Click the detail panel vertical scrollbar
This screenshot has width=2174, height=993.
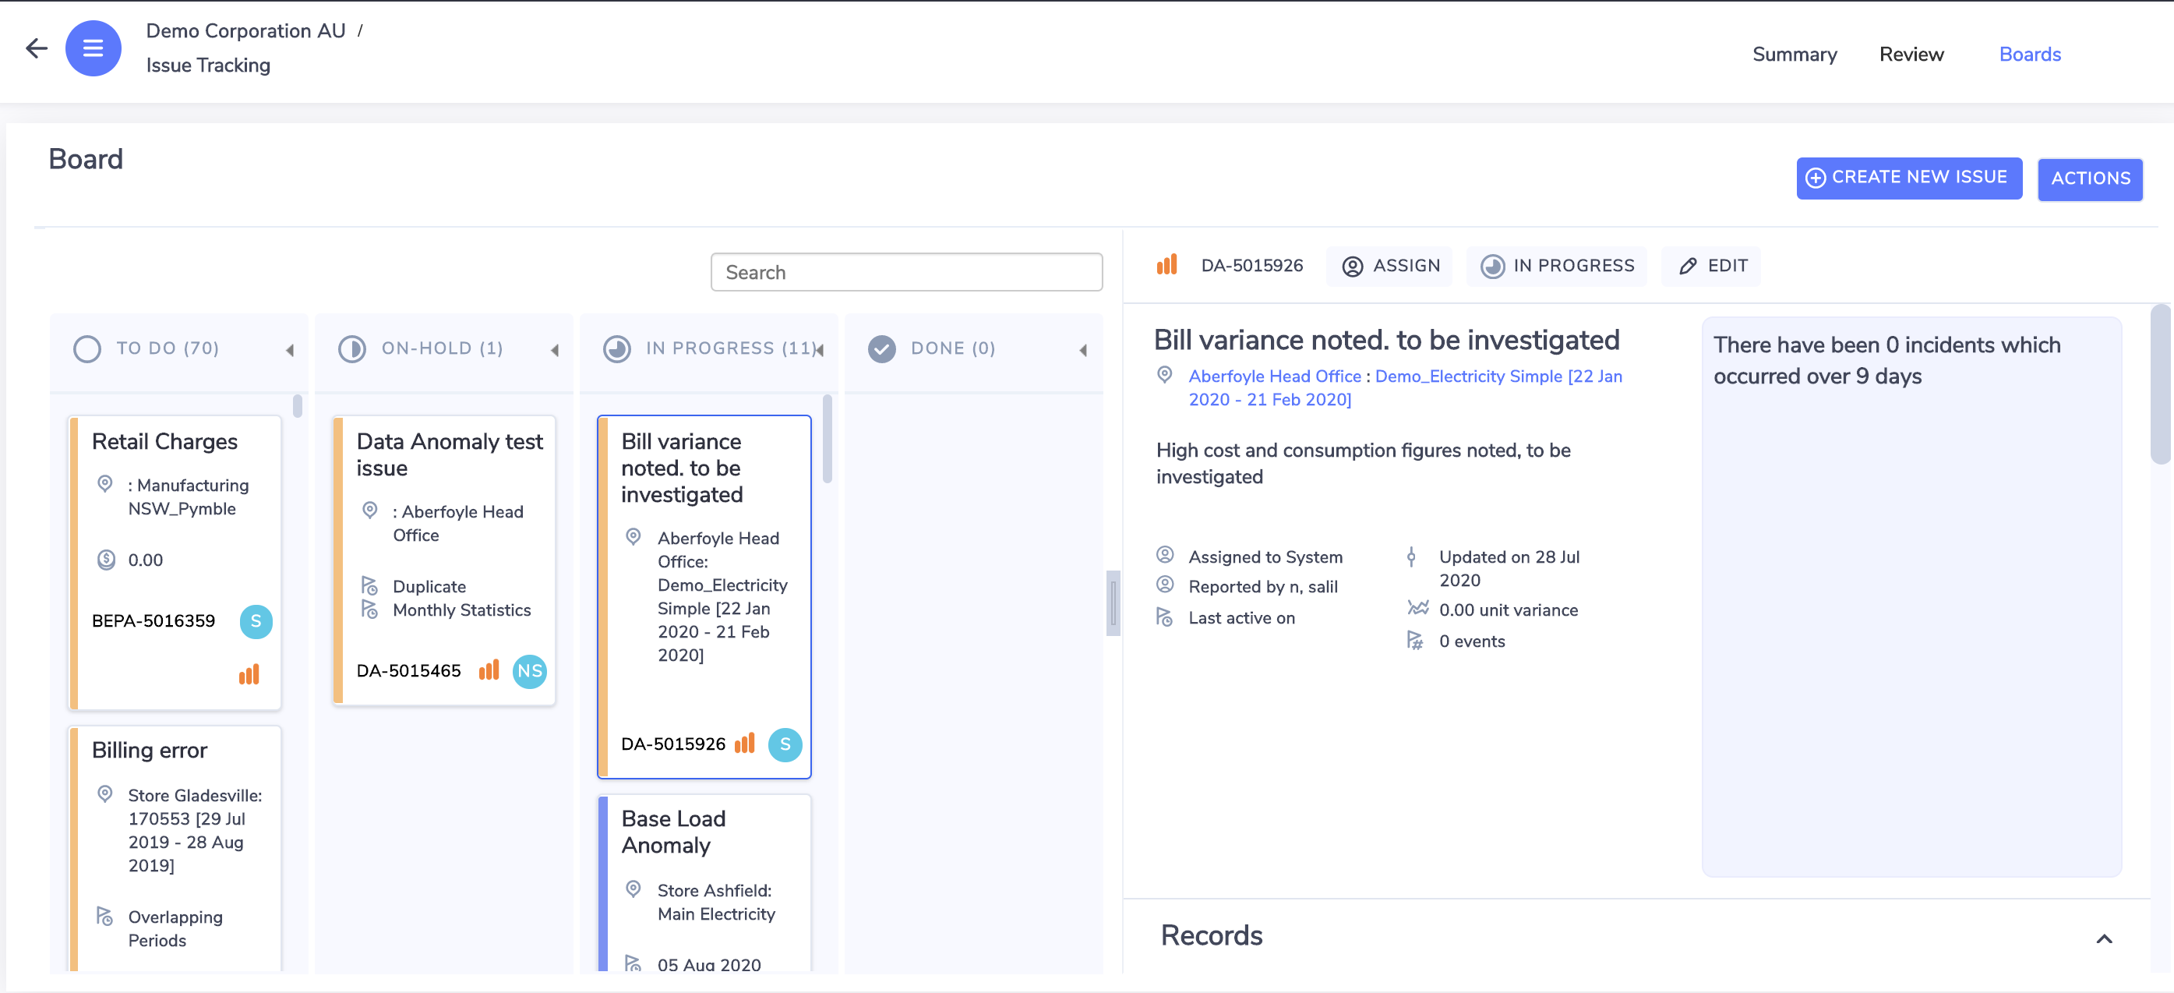coord(2161,384)
